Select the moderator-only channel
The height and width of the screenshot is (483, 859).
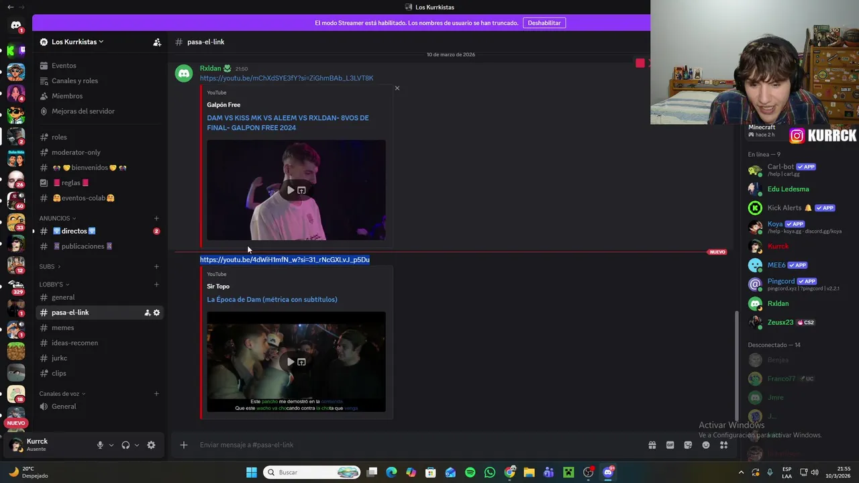(x=76, y=152)
